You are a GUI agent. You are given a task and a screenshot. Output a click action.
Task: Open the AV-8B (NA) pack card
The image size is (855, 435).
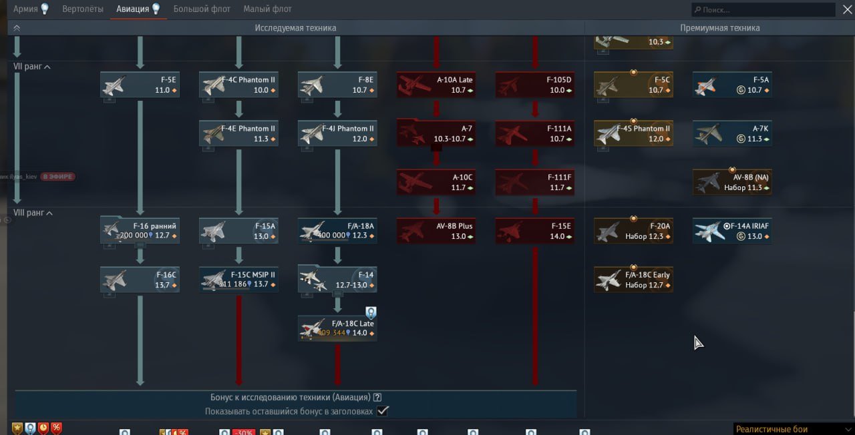tap(733, 182)
